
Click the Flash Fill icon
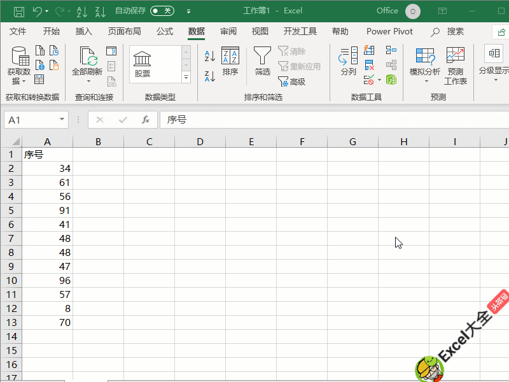[x=369, y=50]
